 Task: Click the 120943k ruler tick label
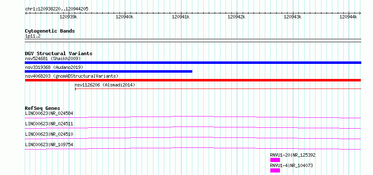[x=293, y=17]
